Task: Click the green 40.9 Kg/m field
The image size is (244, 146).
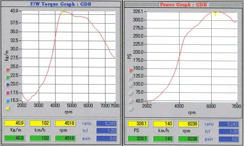Action: click(x=14, y=138)
